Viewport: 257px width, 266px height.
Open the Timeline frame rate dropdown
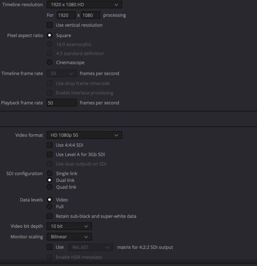coord(62,74)
